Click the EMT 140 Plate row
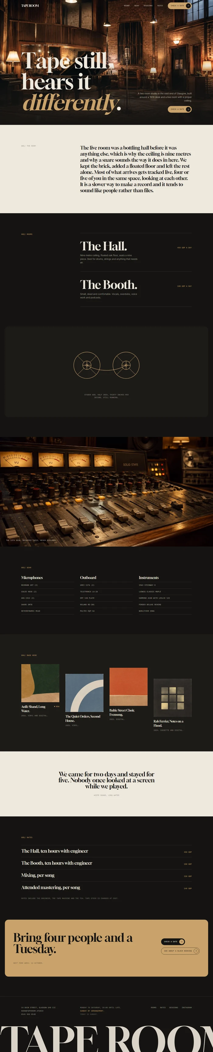The image size is (213, 1052). tap(106, 598)
